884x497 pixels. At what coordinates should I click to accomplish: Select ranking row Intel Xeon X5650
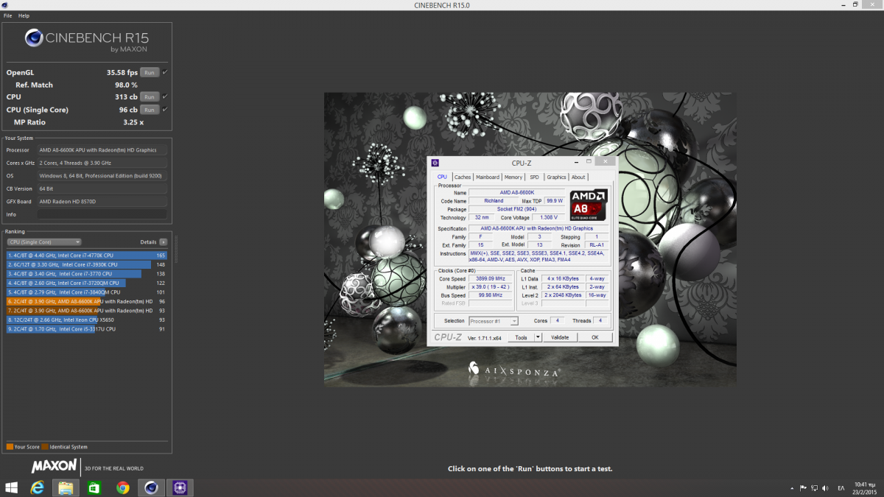coord(87,320)
